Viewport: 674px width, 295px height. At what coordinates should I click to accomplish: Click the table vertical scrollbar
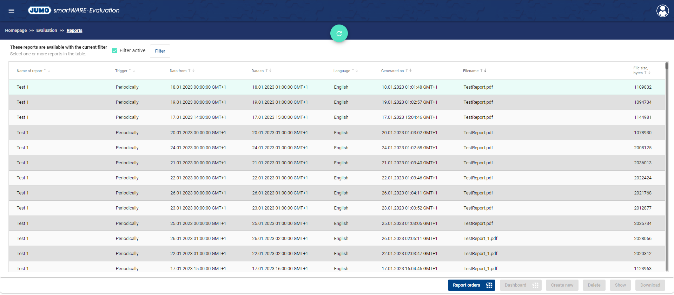coord(667,167)
